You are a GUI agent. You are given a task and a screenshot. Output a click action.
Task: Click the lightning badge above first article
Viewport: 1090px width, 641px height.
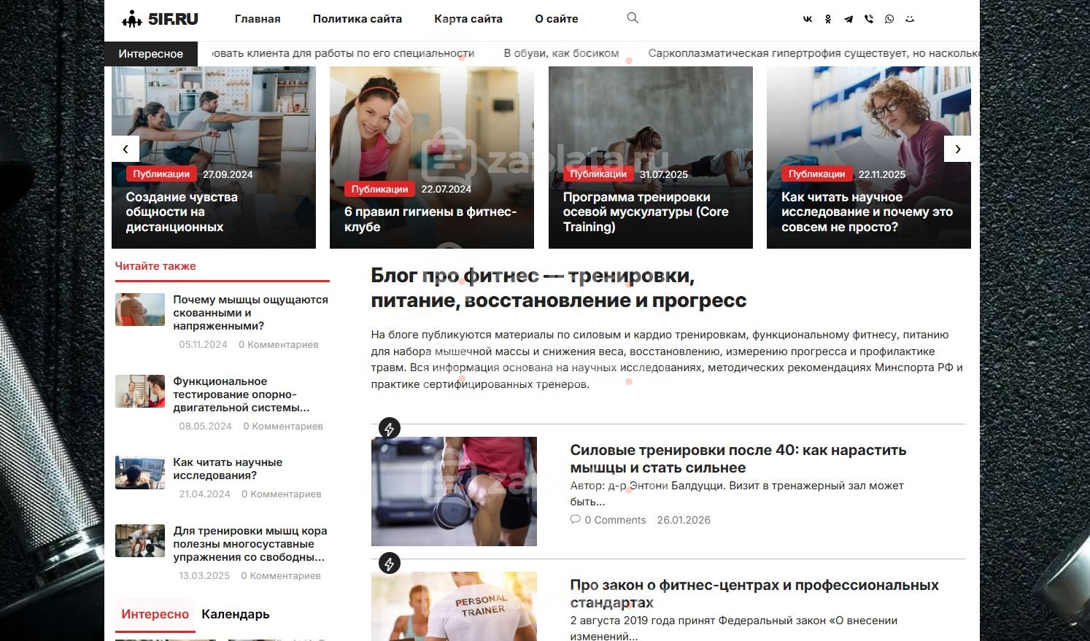[x=390, y=429]
